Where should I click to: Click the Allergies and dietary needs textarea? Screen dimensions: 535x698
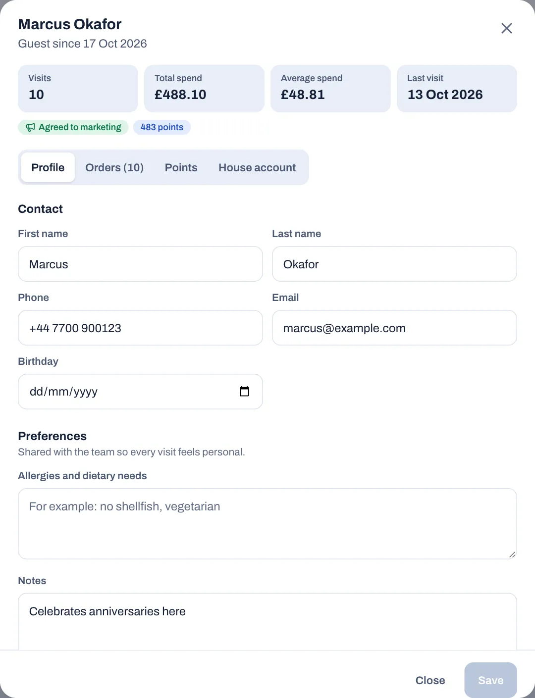click(x=267, y=524)
